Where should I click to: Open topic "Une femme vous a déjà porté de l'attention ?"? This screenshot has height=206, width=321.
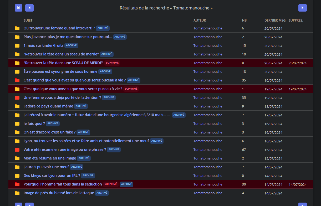click(x=62, y=97)
